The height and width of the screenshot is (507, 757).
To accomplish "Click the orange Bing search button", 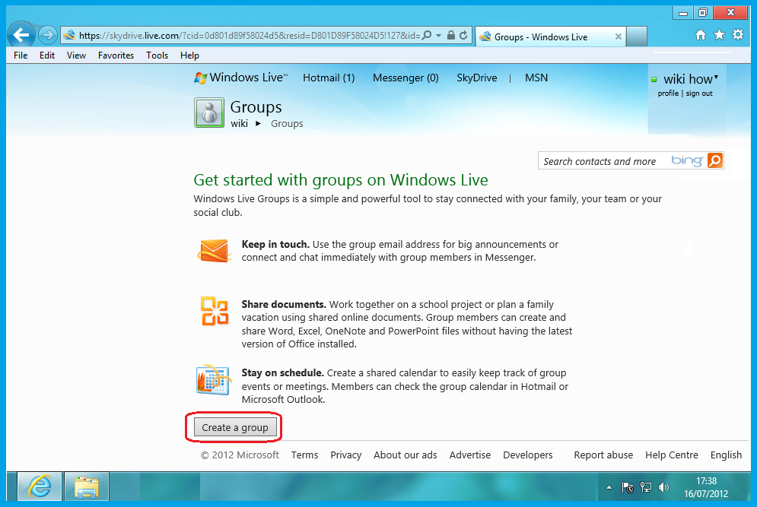I will coord(715,160).
